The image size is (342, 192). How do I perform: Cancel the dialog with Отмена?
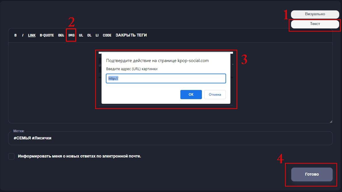pos(215,95)
